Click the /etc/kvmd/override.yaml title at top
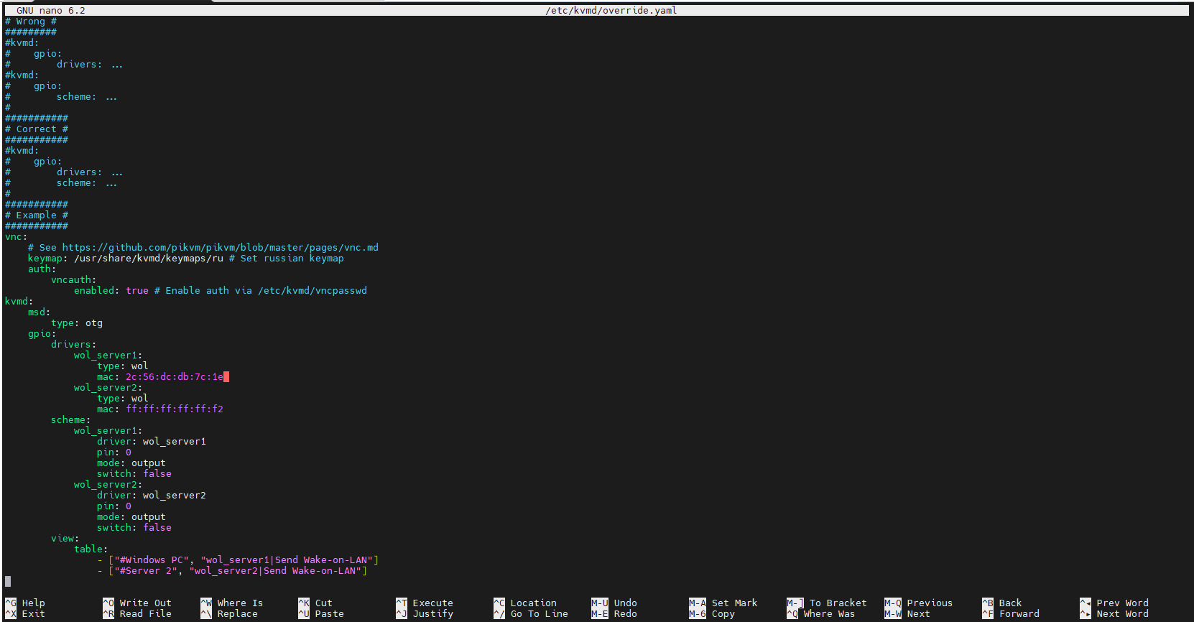This screenshot has height=622, width=1194. click(611, 10)
